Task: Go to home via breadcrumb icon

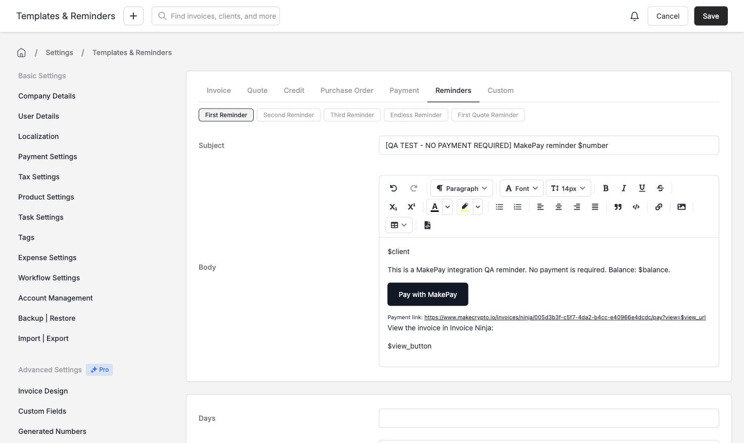Action: [x=21, y=53]
